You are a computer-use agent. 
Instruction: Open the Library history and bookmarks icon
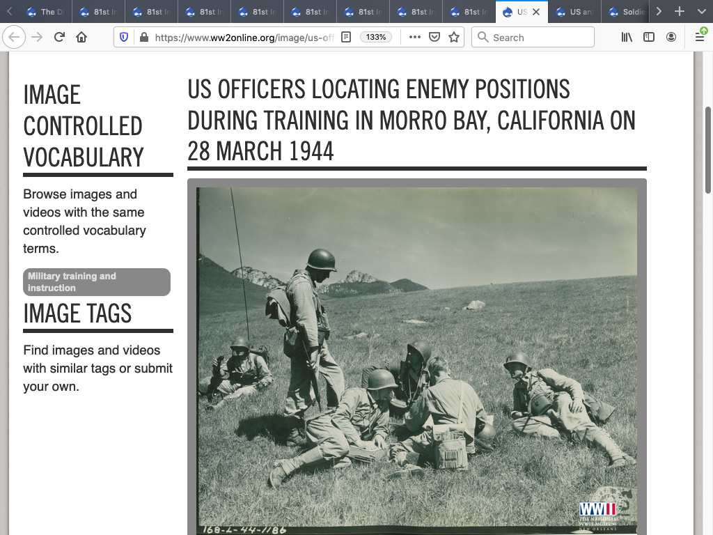[627, 38]
